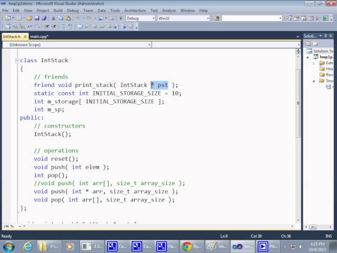This screenshot has width=337, height=253.
Task: Click the Copy toolbar icon
Action: point(61,18)
